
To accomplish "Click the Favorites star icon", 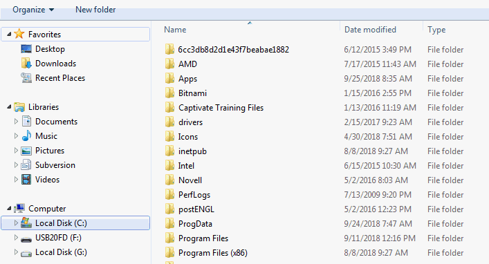I will [x=19, y=34].
